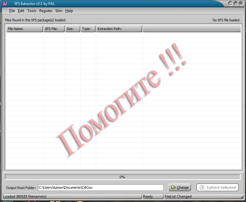
Task: Open the Edit menu
Action: point(21,11)
